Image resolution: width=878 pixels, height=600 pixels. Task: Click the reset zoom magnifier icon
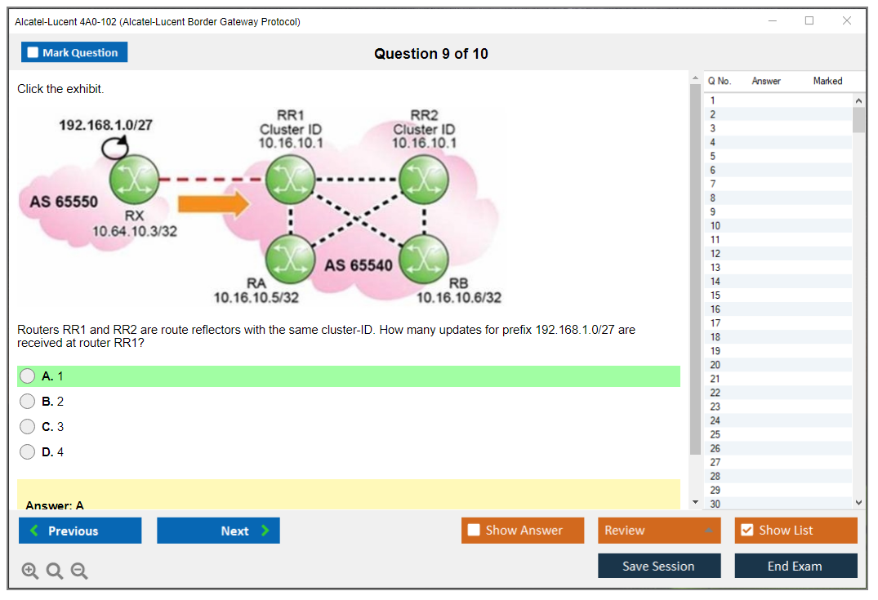pyautogui.click(x=55, y=571)
